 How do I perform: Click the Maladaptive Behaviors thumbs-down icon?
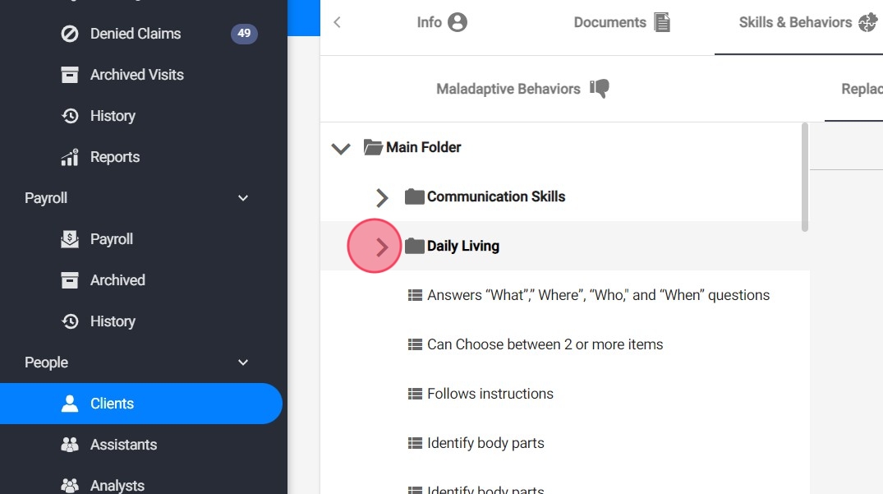tap(600, 89)
